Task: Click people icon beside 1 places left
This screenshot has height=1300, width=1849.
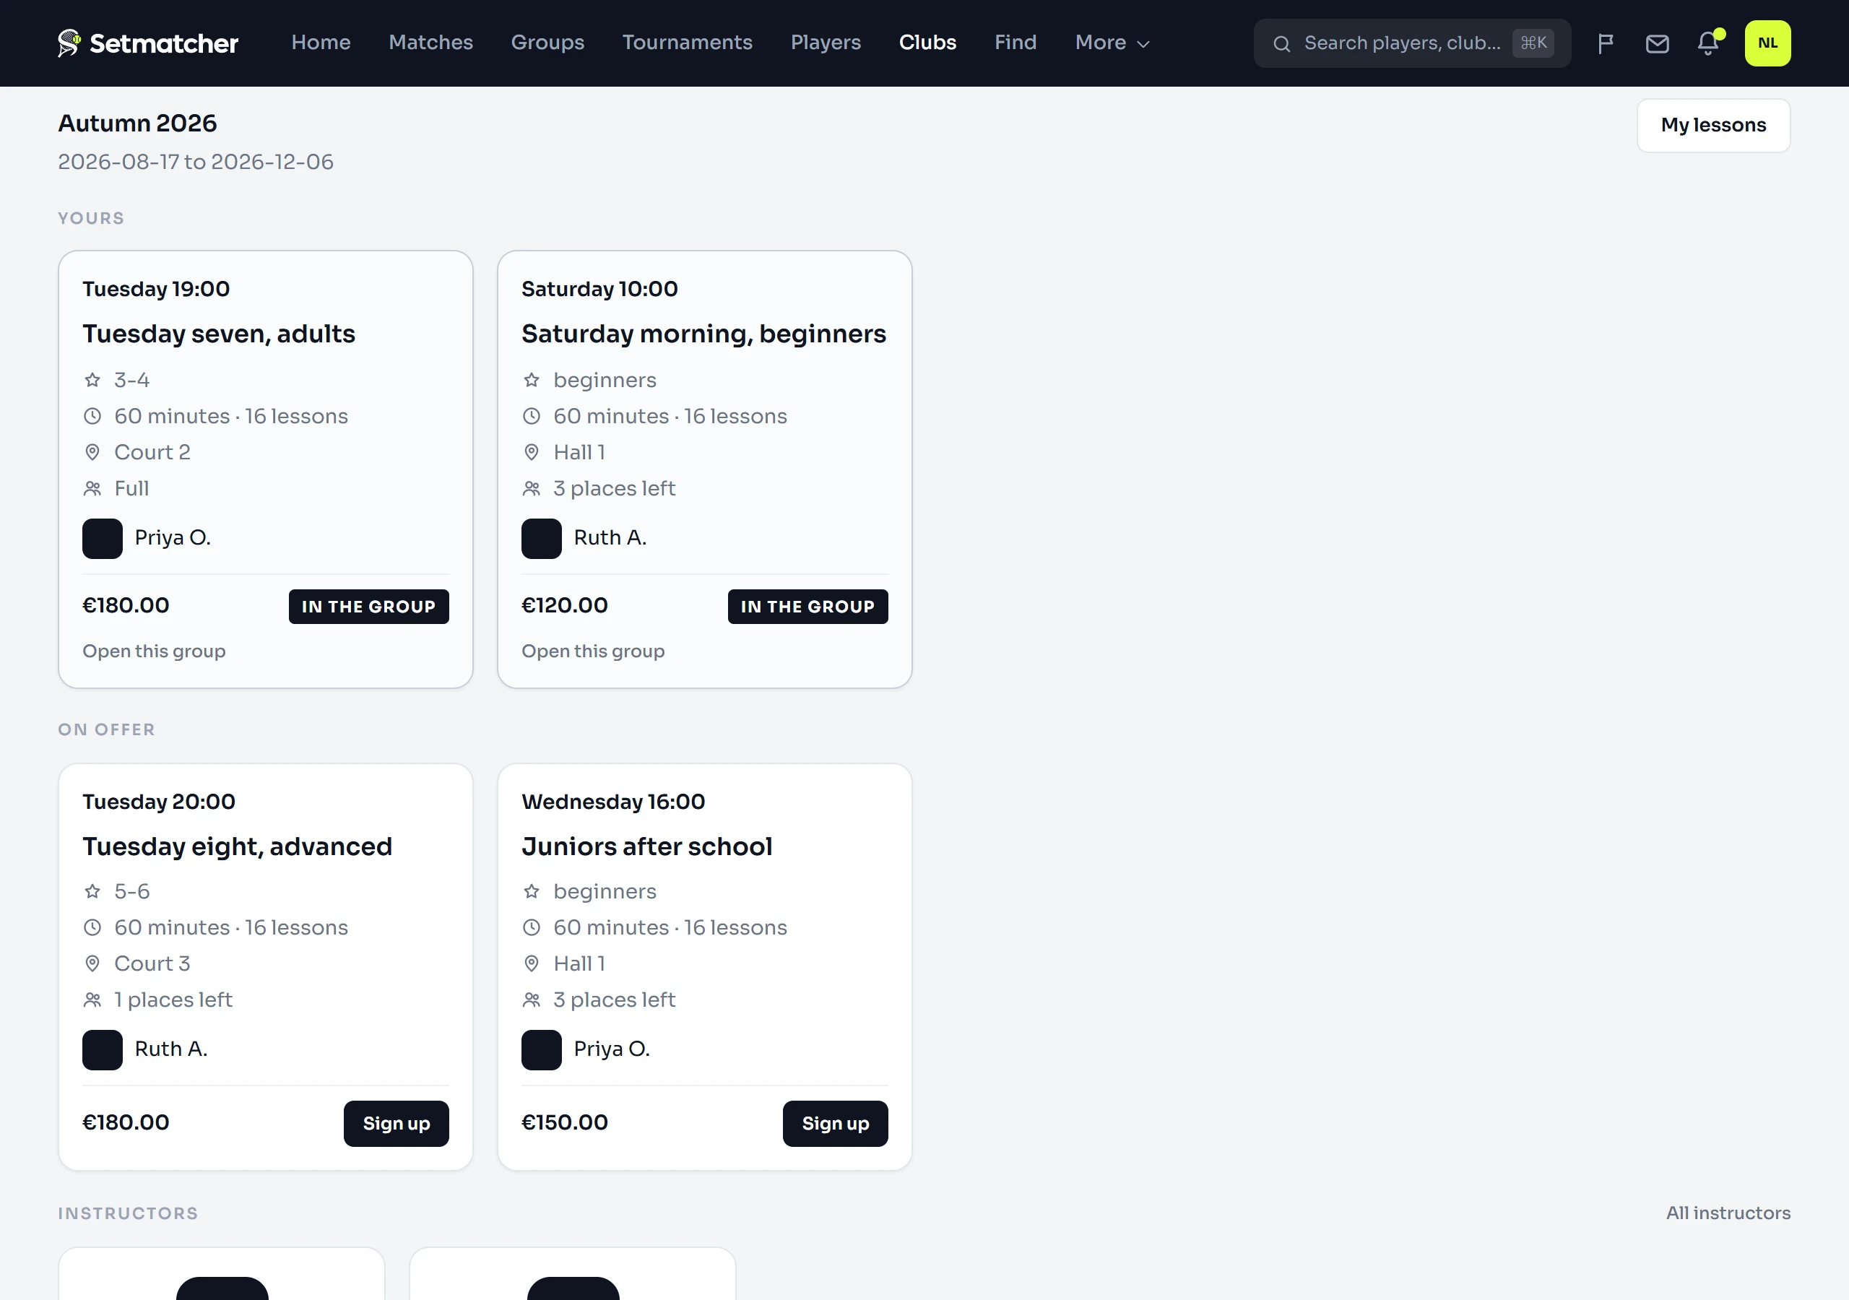Action: pyautogui.click(x=92, y=1000)
